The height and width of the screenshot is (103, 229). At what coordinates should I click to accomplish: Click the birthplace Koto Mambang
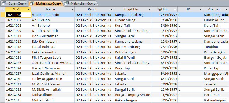coord(127,47)
